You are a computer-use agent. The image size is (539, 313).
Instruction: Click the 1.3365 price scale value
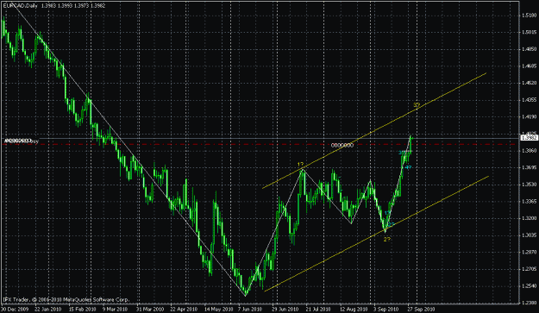coord(529,201)
